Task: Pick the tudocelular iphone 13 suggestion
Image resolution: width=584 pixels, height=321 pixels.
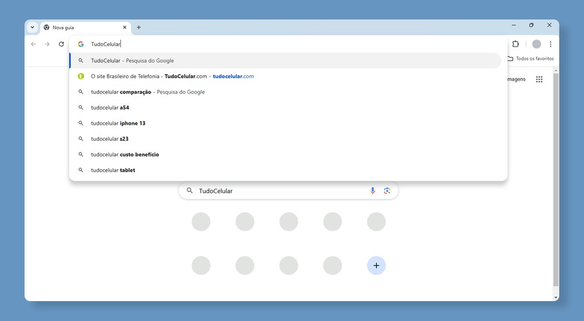Action: (x=118, y=124)
